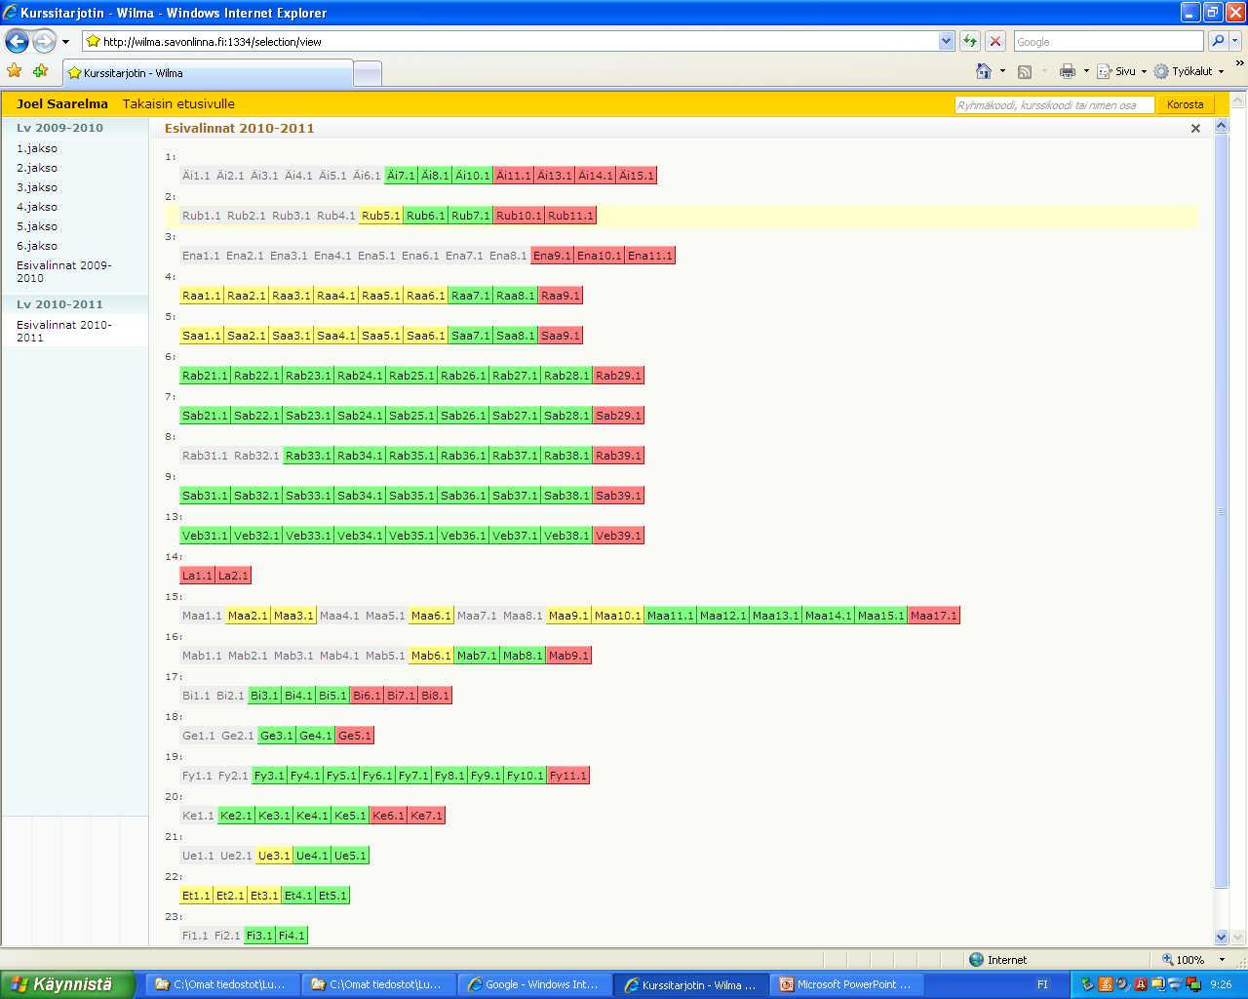
Task: Select course La2.1
Action: coord(233,576)
